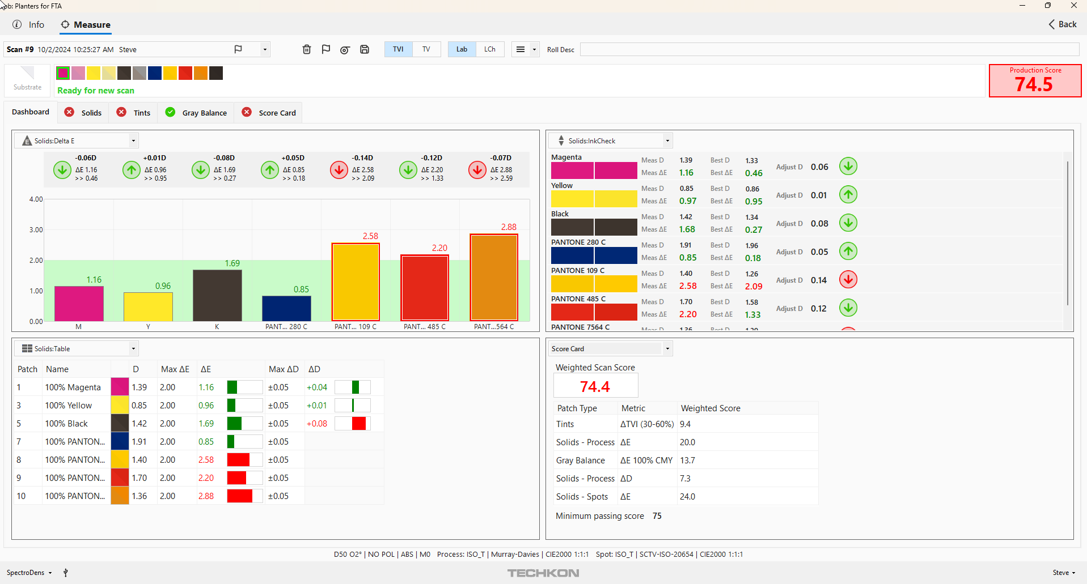Screen dimensions: 1087x584
Task: Save the scan using the floppy disk icon
Action: (365, 49)
